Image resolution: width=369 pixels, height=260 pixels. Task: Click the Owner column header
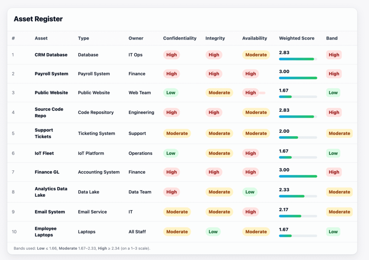coord(136,38)
